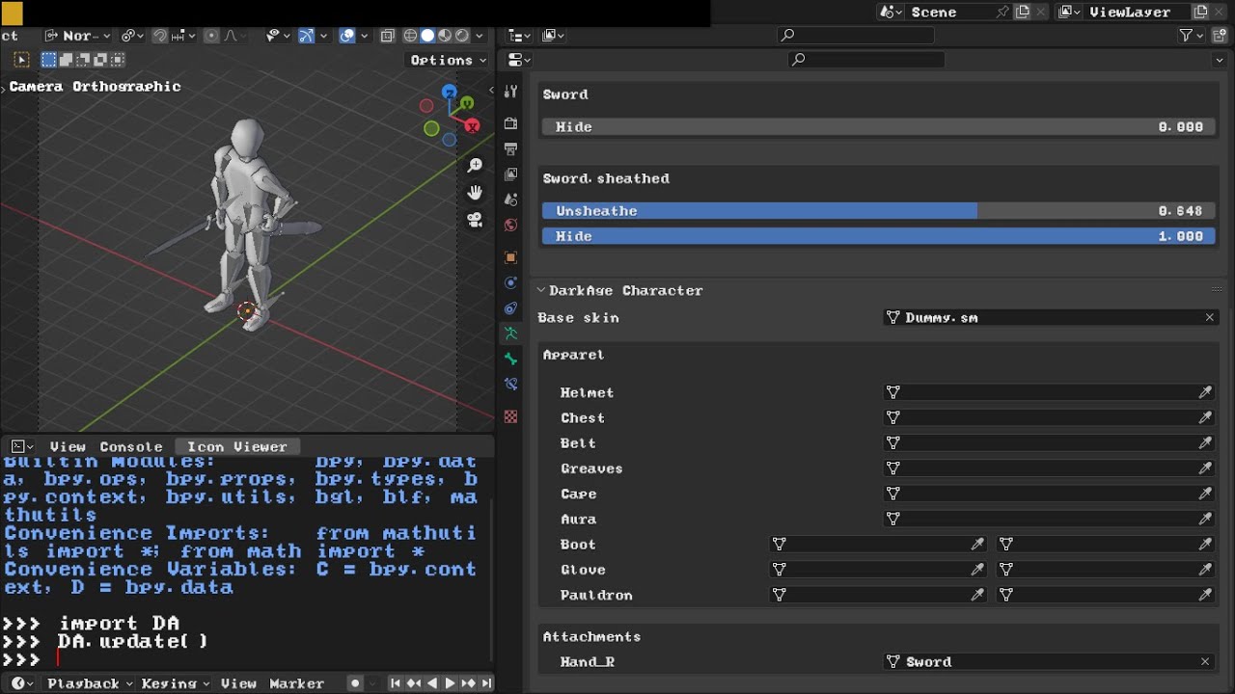Switch to rendered viewport shading
Image resolution: width=1235 pixels, height=694 pixels.
click(x=462, y=36)
